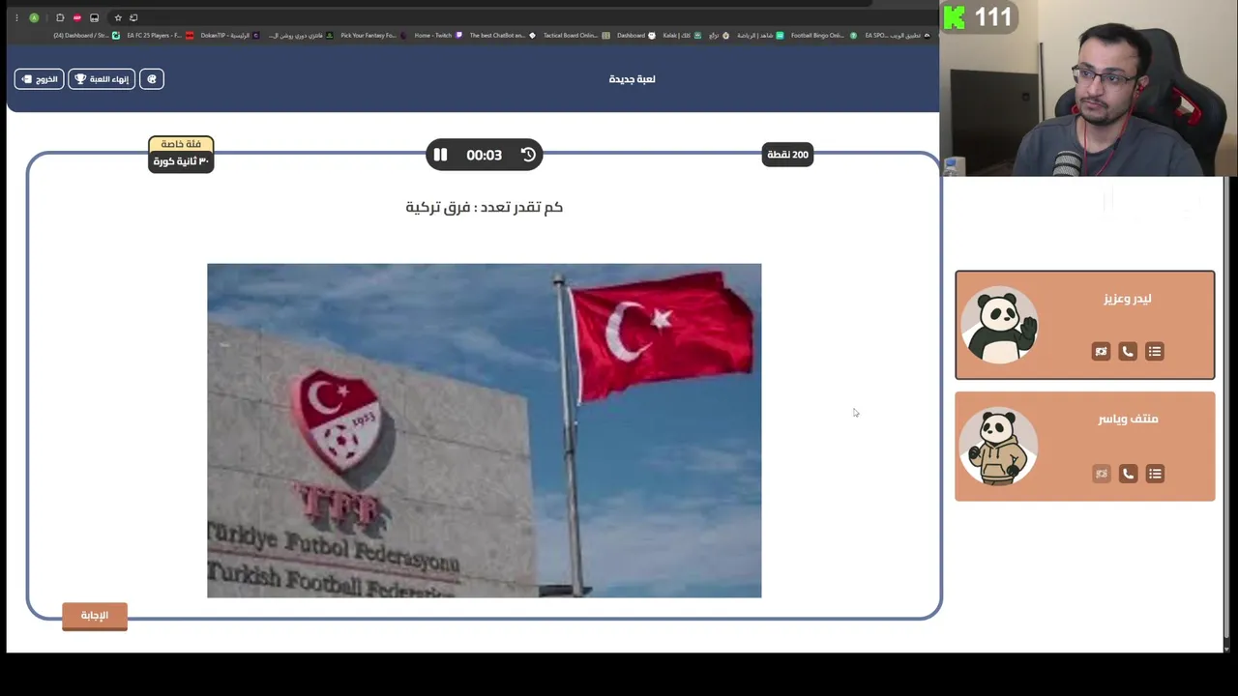Image resolution: width=1238 pixels, height=696 pixels.
Task: Select the منتف وياسر team name
Action: (1128, 419)
